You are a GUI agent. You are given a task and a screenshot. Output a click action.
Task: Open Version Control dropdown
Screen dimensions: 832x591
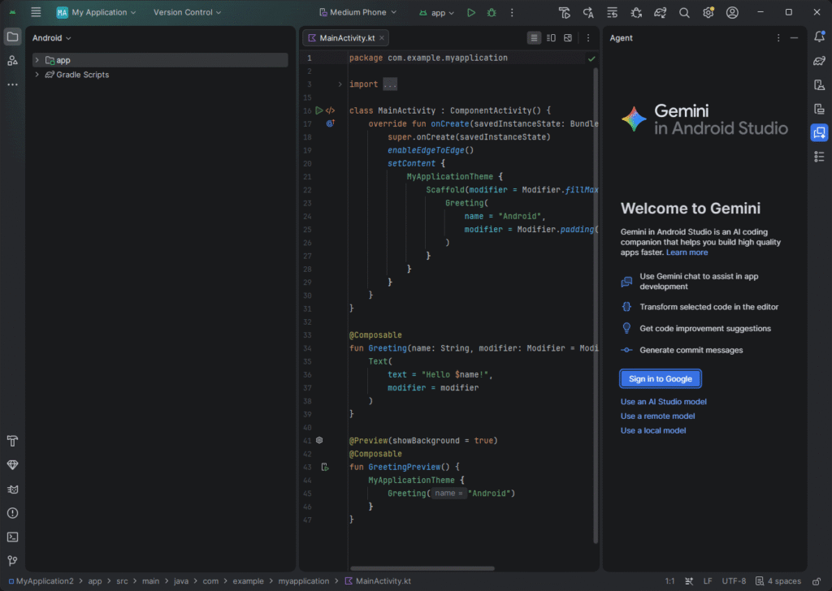[x=187, y=12]
